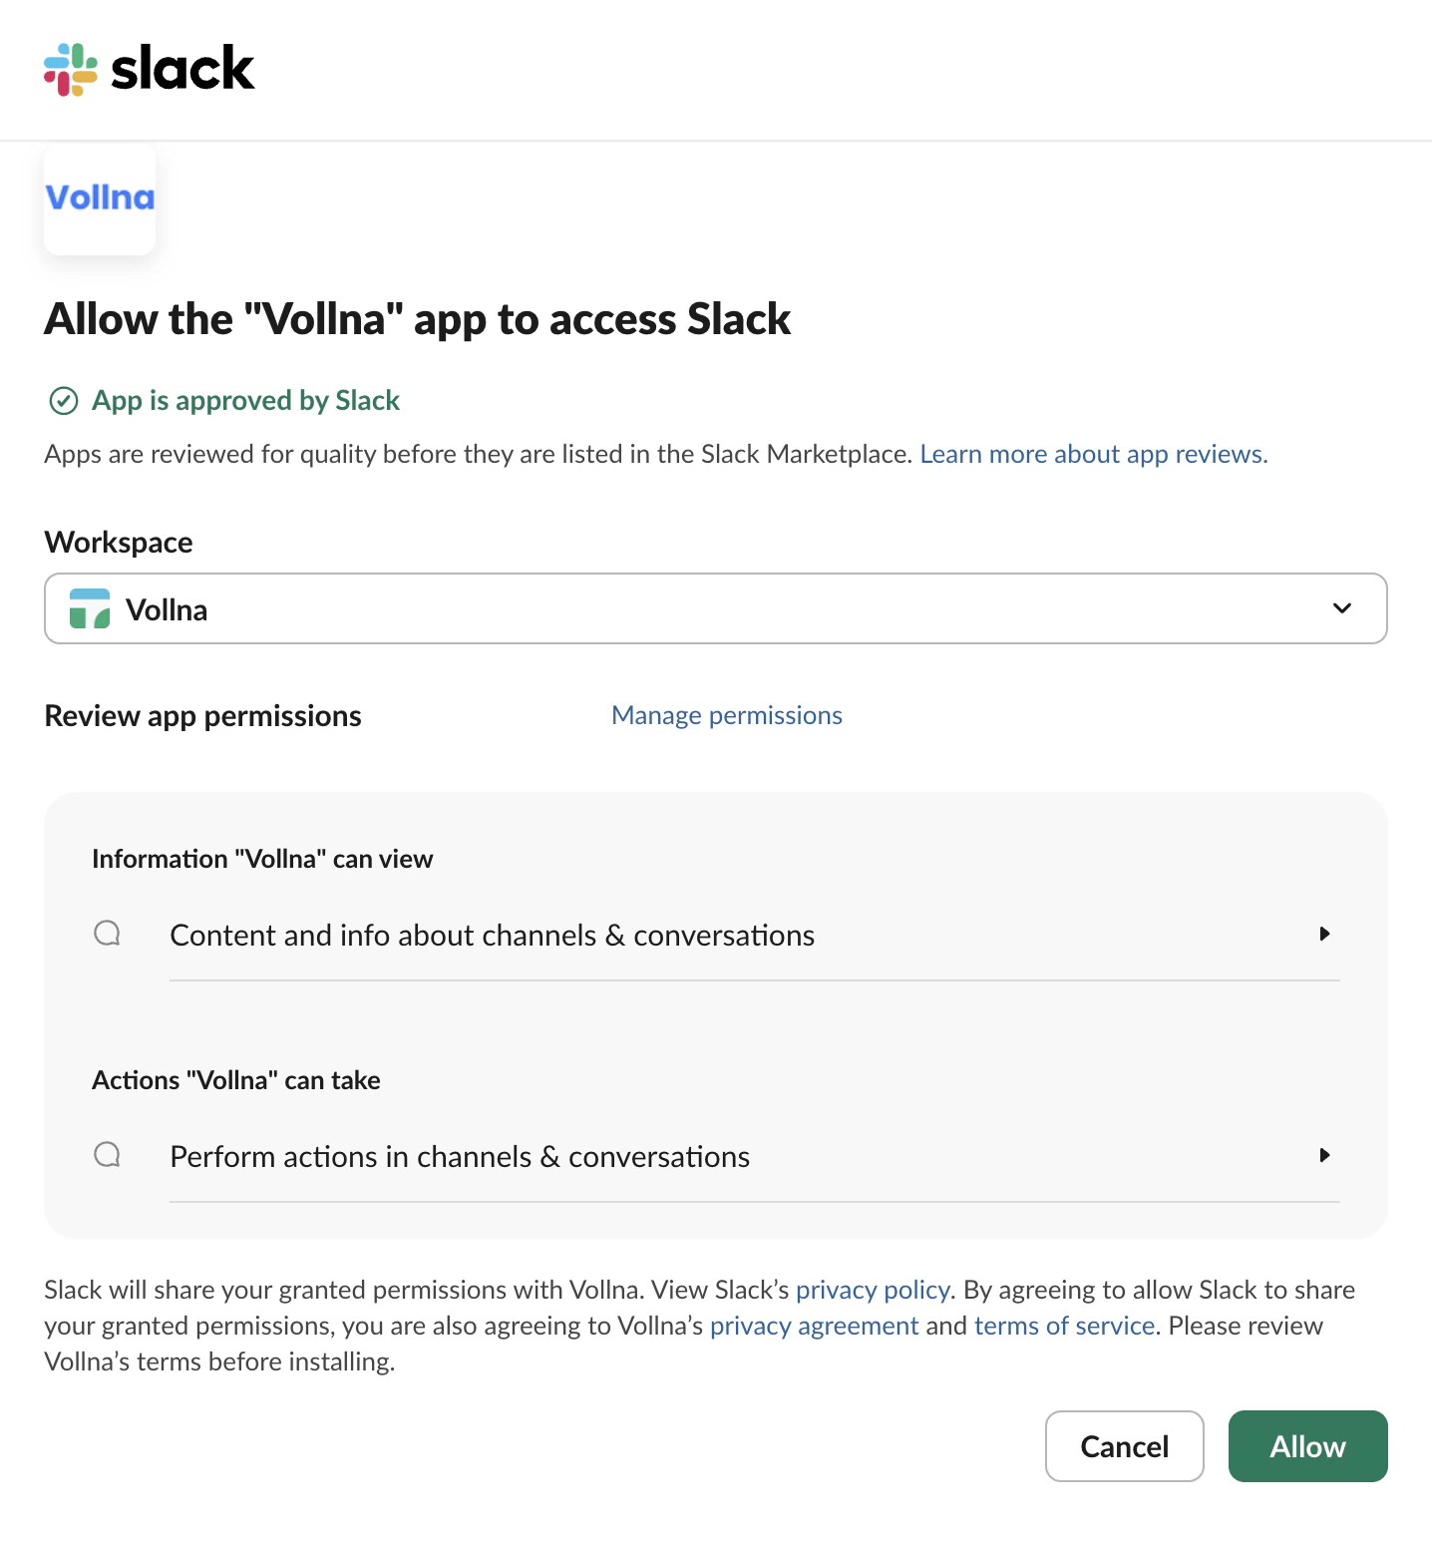Open "Learn more about app reviews" link
Viewport: 1432px width, 1550px height.
pyautogui.click(x=1094, y=453)
